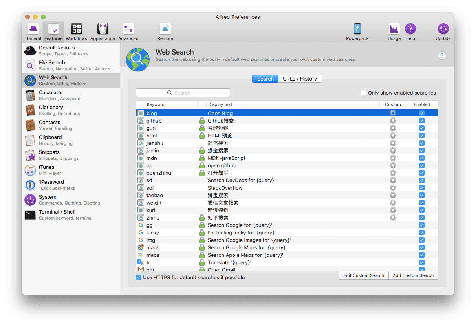Select the Search Apple Maps row
The height and width of the screenshot is (326, 476).
tap(287, 255)
